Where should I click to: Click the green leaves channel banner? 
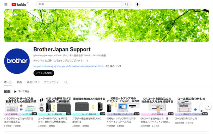pyautogui.click(x=107, y=25)
